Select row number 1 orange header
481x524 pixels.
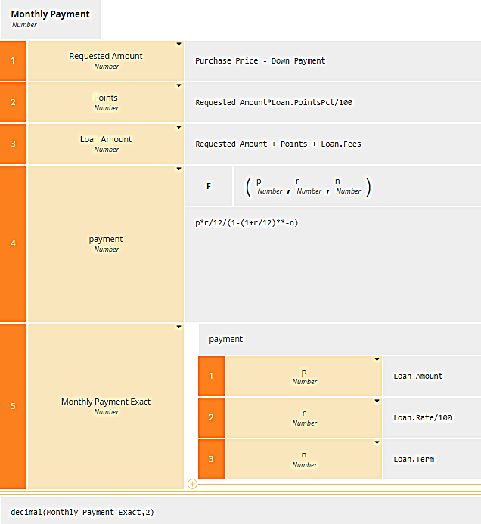13,60
